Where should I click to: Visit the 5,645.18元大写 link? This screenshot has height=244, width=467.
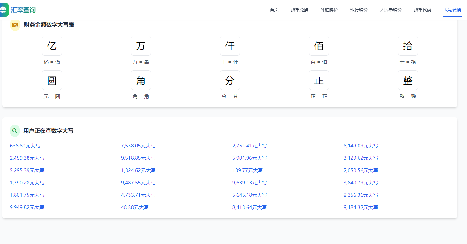(x=250, y=195)
